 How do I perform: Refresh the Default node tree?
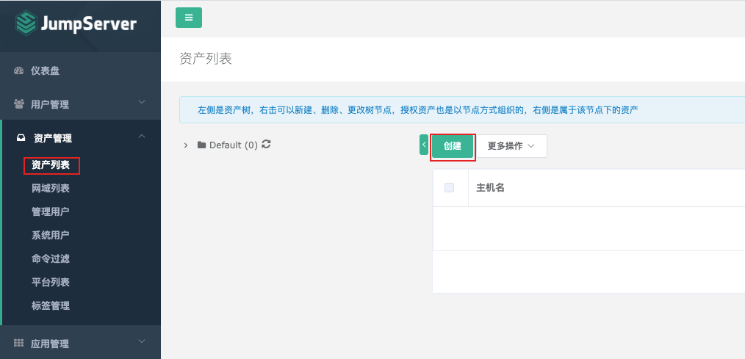coord(266,144)
